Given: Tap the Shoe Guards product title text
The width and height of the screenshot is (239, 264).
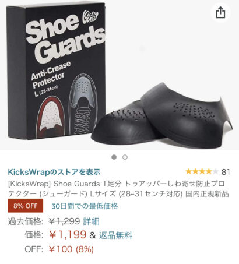Looking at the screenshot, I should click(118, 189).
